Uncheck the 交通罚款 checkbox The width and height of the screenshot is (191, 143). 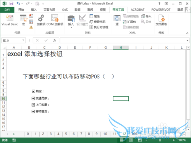[x=33, y=99]
